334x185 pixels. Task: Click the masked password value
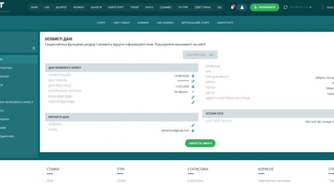pyautogui.click(x=183, y=81)
